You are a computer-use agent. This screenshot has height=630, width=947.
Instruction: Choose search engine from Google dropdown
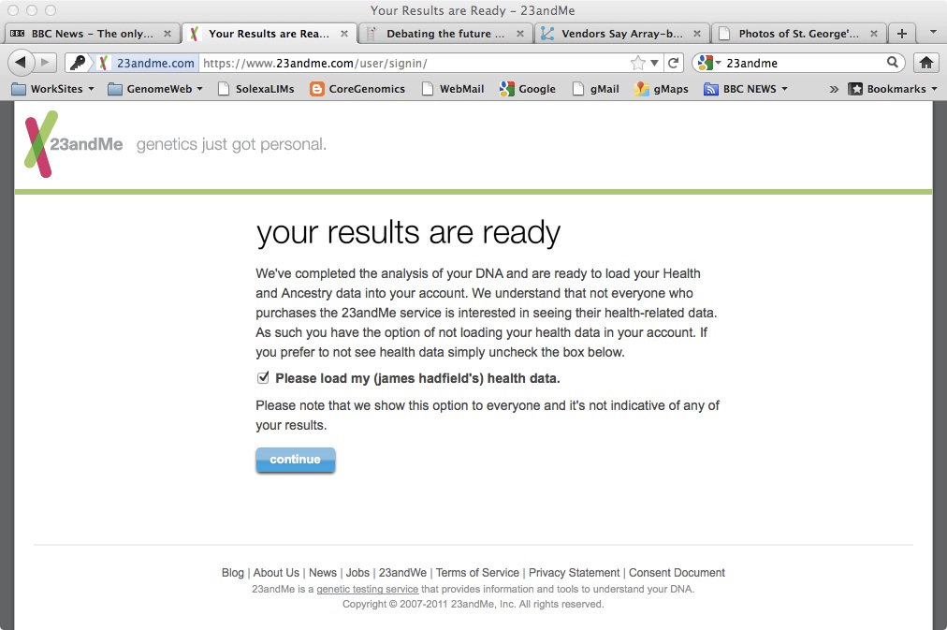709,63
